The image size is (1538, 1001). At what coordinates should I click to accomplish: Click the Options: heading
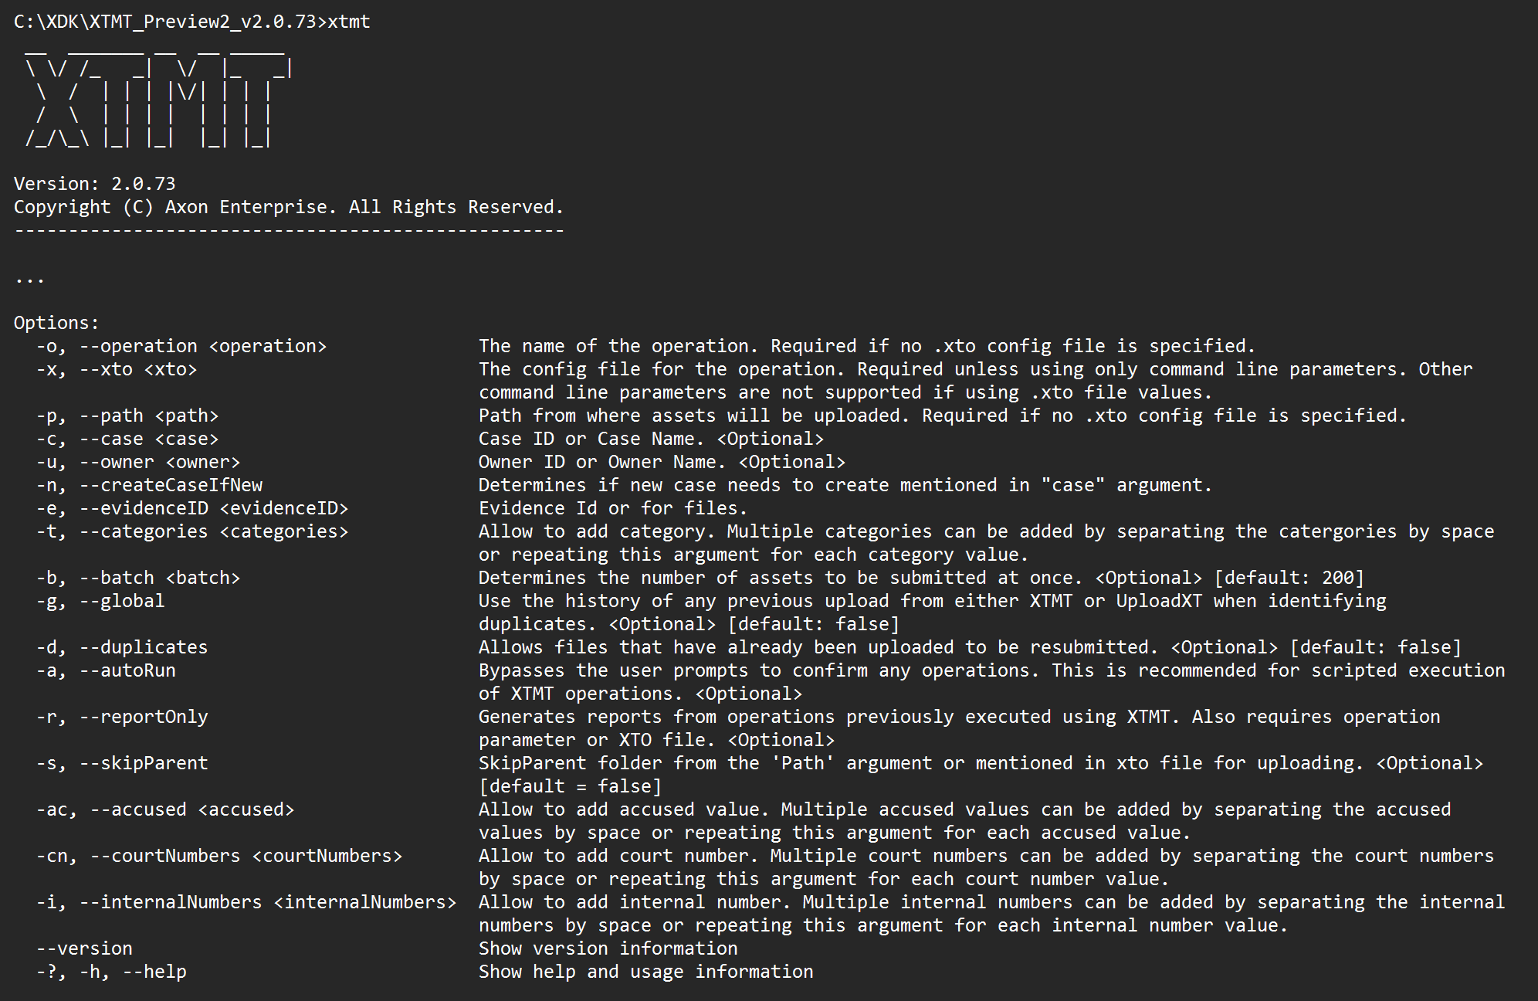coord(56,323)
